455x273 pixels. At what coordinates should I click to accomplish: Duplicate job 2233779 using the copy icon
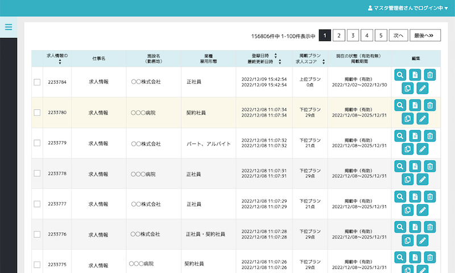coord(407,149)
